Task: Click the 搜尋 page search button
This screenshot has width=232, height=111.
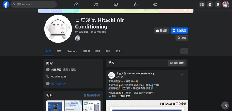Action: (182, 38)
